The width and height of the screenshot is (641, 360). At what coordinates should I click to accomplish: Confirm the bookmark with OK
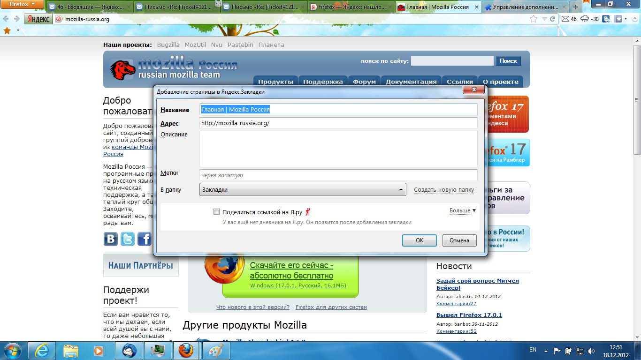pos(420,240)
